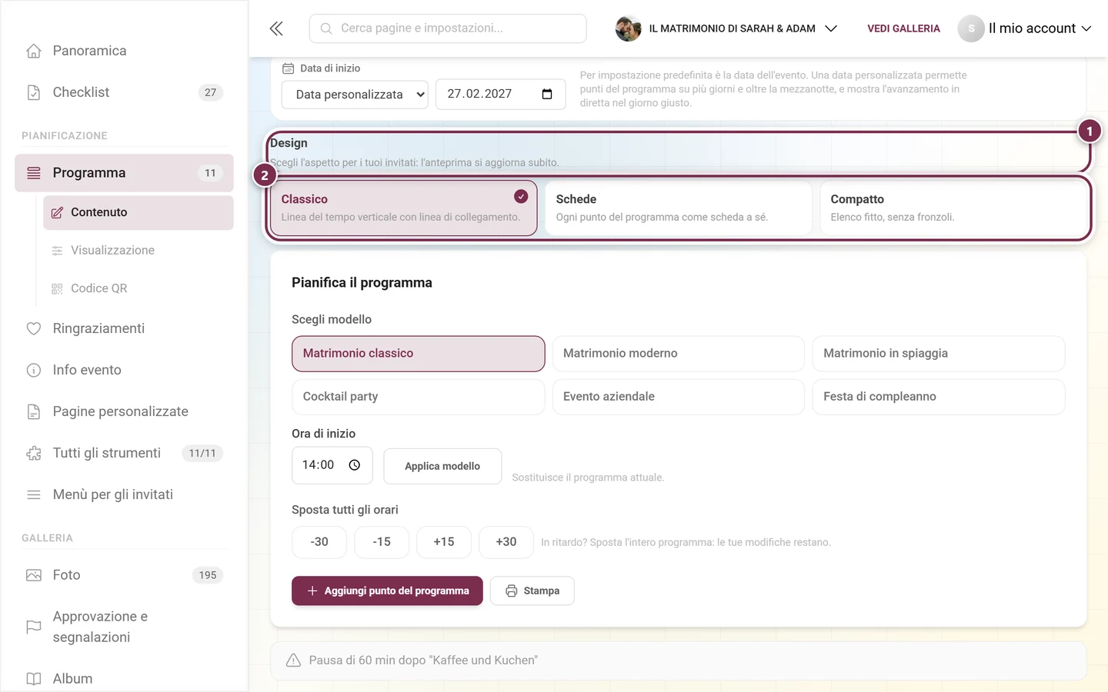Open Panoramica from the sidebar
The image size is (1108, 692).
coord(124,51)
